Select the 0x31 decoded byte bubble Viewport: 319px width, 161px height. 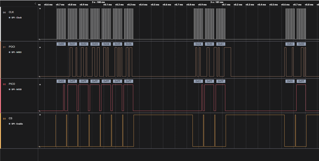pos(72,44)
